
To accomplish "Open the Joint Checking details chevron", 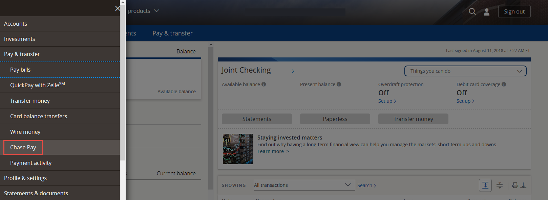I will [293, 71].
